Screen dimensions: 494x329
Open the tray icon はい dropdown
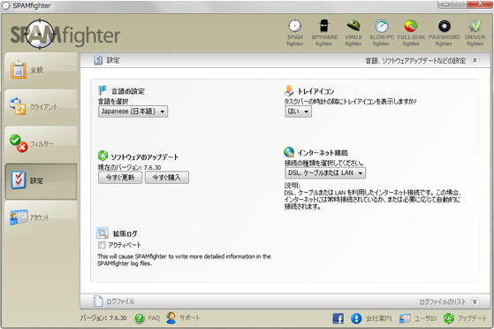pos(298,111)
